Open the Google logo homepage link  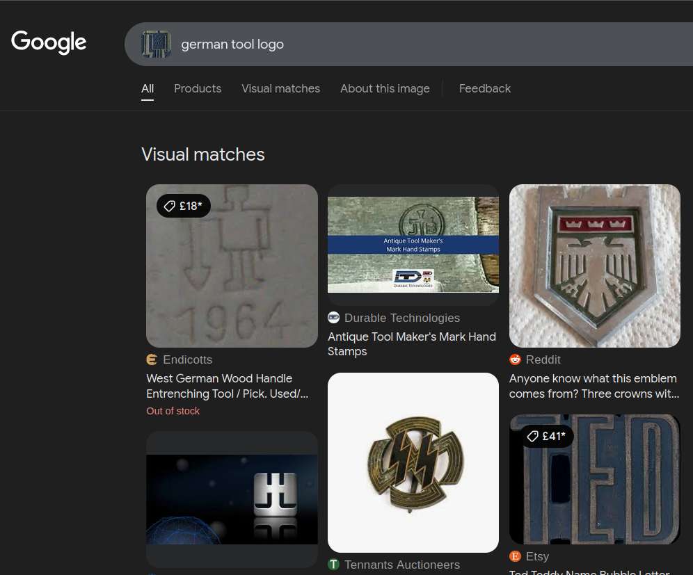(49, 42)
